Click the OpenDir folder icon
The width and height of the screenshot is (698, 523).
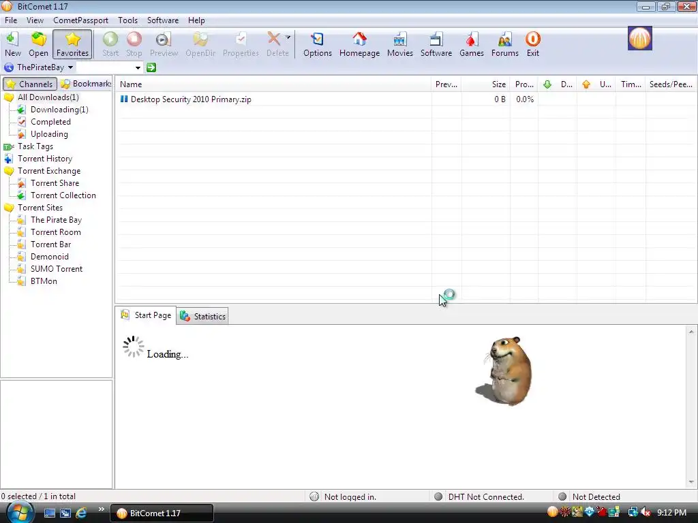200,44
